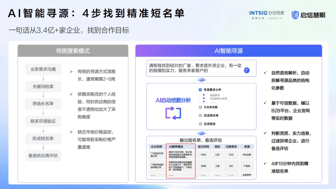Click the INTSIG 合合信息 logo
Screen dimensions: 336x189
(267, 13)
